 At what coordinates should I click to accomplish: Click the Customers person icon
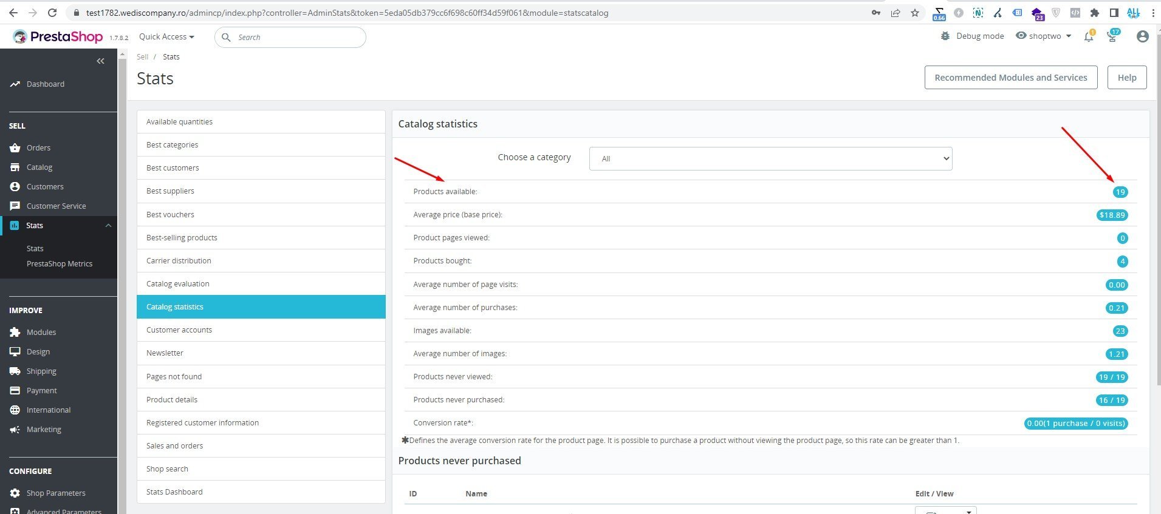point(15,186)
